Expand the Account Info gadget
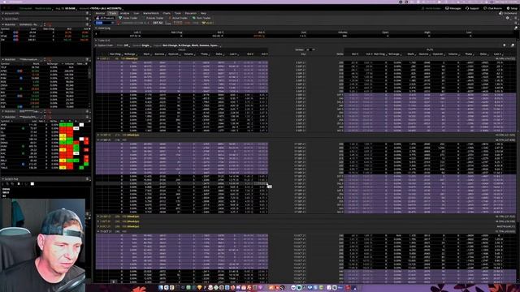Viewport: 520px width, 292px height. point(3,13)
